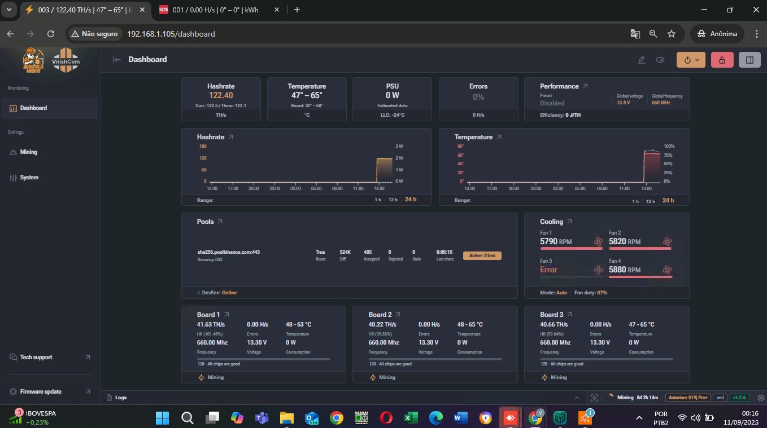Click the edit dashboard pencil icon
The image size is (767, 428).
(641, 60)
